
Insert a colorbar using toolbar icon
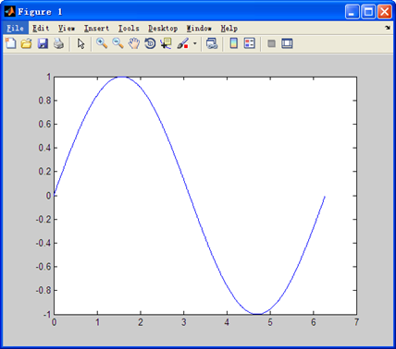tap(234, 43)
